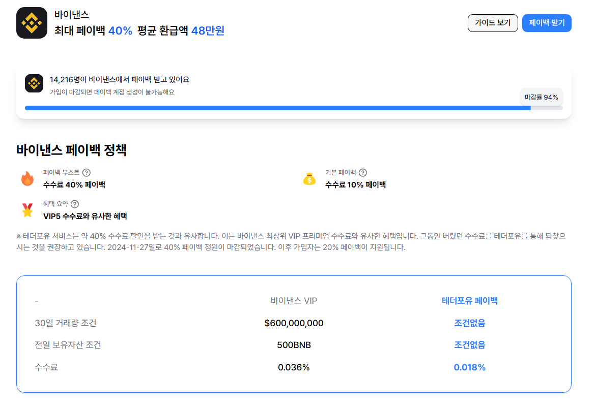
Task: Click 조건없음 in the 전일 보유자산 row
Action: pyautogui.click(x=470, y=345)
